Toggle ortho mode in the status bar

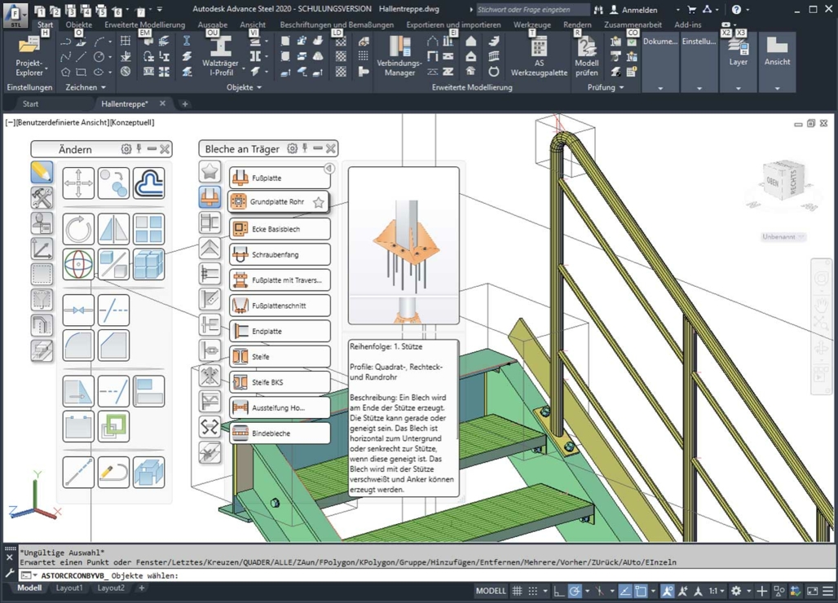[x=558, y=591]
